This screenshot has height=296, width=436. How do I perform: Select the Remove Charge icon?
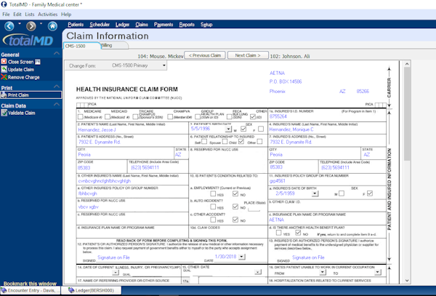pyautogui.click(x=5, y=77)
